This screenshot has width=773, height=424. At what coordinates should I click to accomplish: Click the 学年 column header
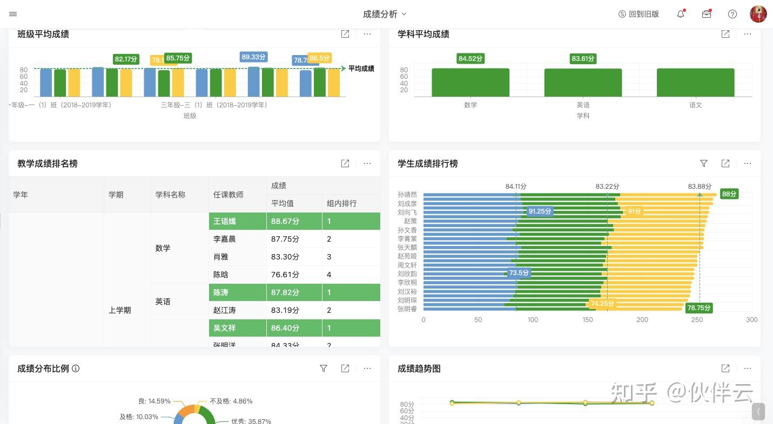(x=56, y=195)
